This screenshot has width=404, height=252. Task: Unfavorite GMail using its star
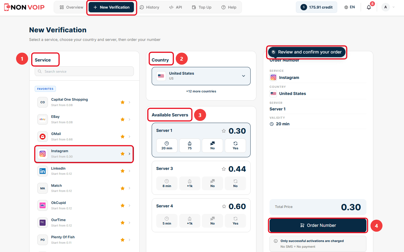(x=122, y=136)
